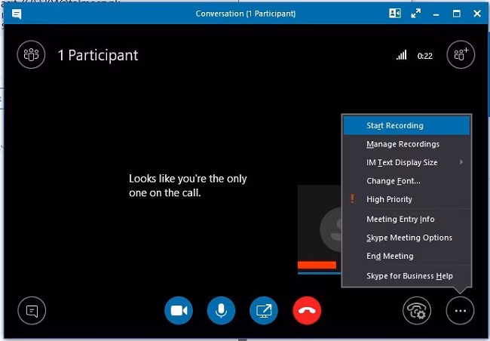This screenshot has width=490, height=341.
Task: Open Manage Recordings
Action: click(406, 144)
